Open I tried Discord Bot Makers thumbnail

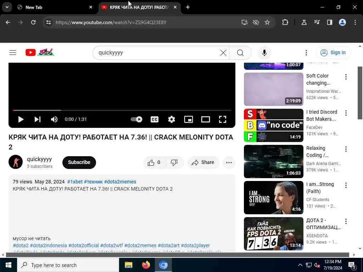273,125
